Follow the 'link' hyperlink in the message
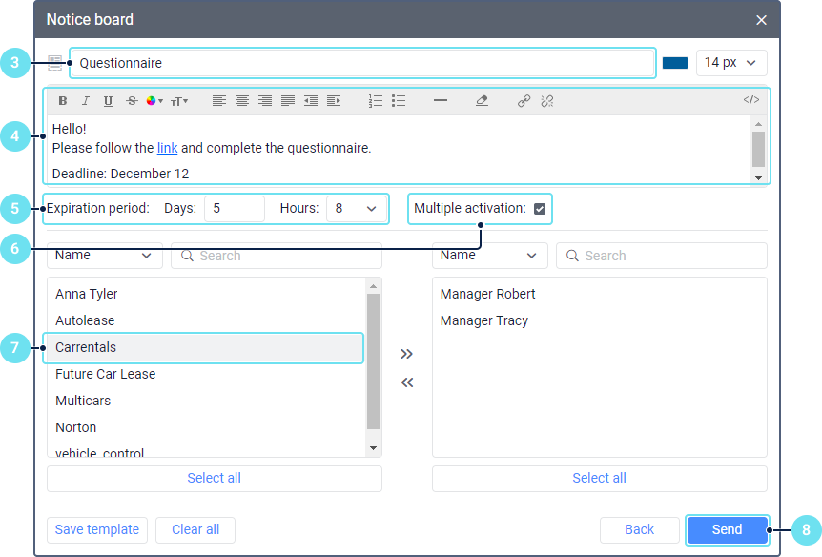The image size is (822, 557). [167, 148]
